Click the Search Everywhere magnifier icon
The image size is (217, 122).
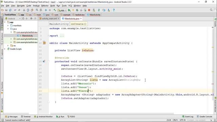pyautogui.click(x=211, y=10)
